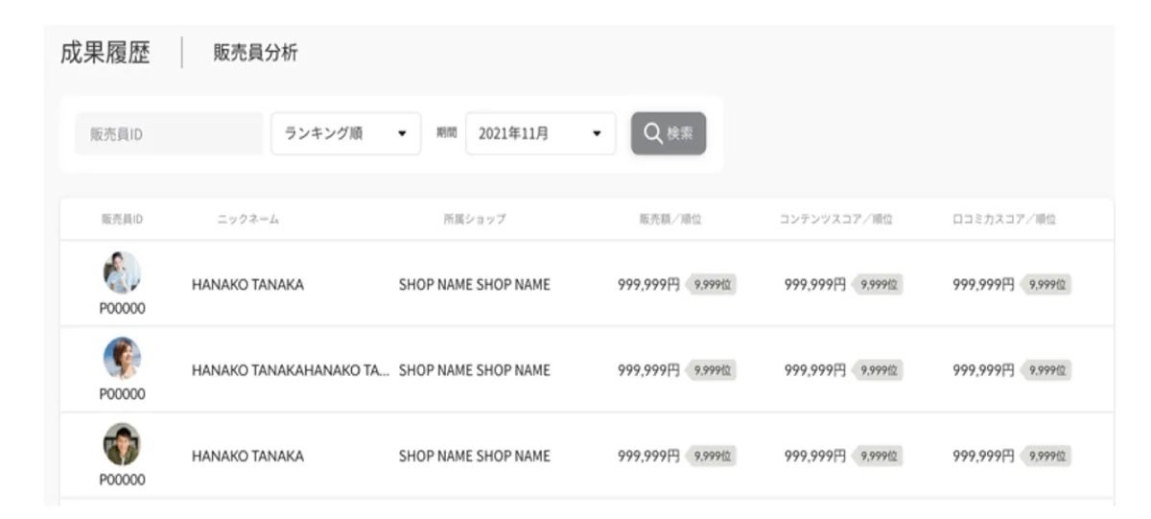Select HANAKO TANAKA in the third row
This screenshot has height=519, width=1151.
tap(247, 457)
